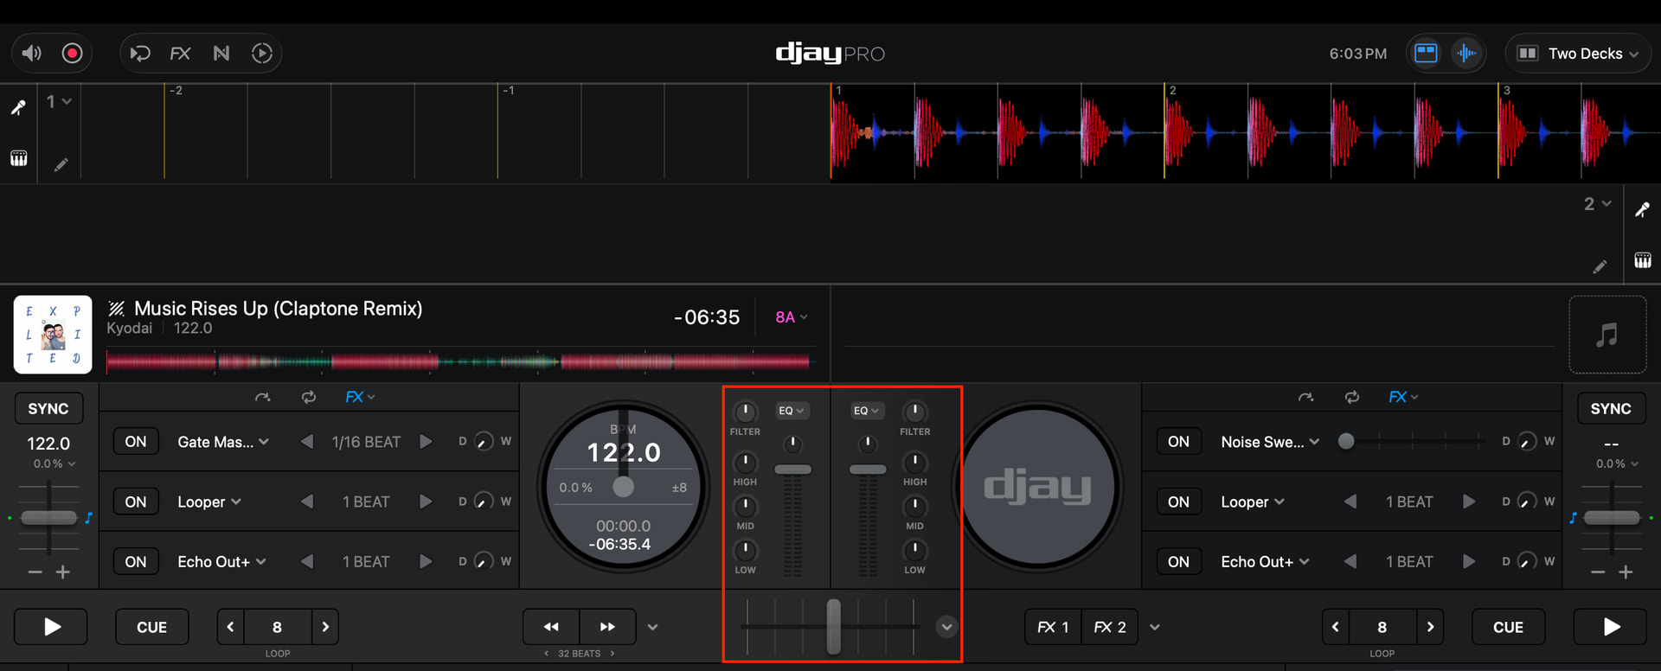Click the speaker volume icon
The image size is (1661, 671).
coord(32,54)
